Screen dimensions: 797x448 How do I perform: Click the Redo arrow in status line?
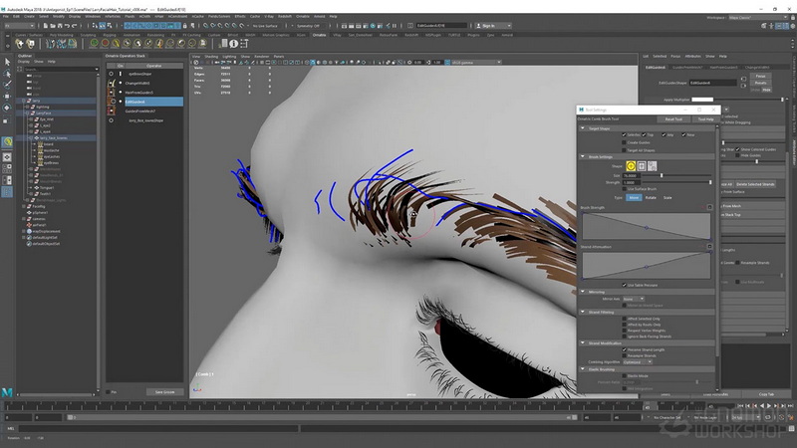point(74,26)
